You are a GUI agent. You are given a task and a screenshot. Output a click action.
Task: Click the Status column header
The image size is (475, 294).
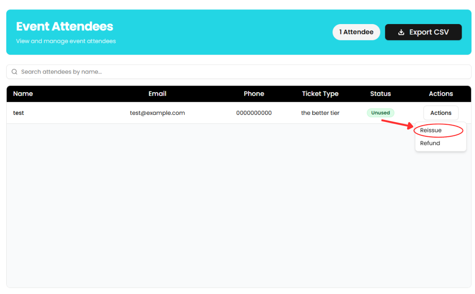380,94
